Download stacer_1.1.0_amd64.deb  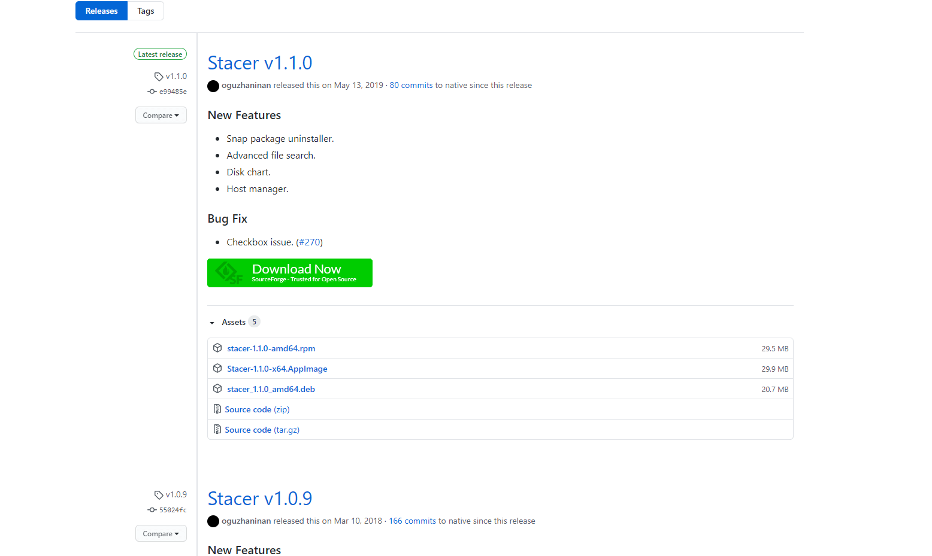(x=271, y=389)
